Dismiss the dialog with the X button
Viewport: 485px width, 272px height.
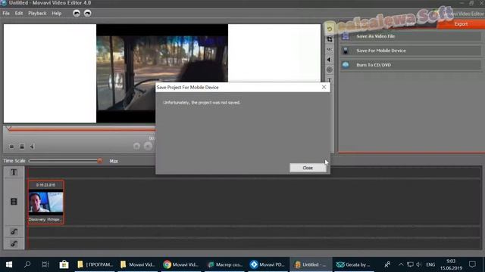[x=324, y=88]
